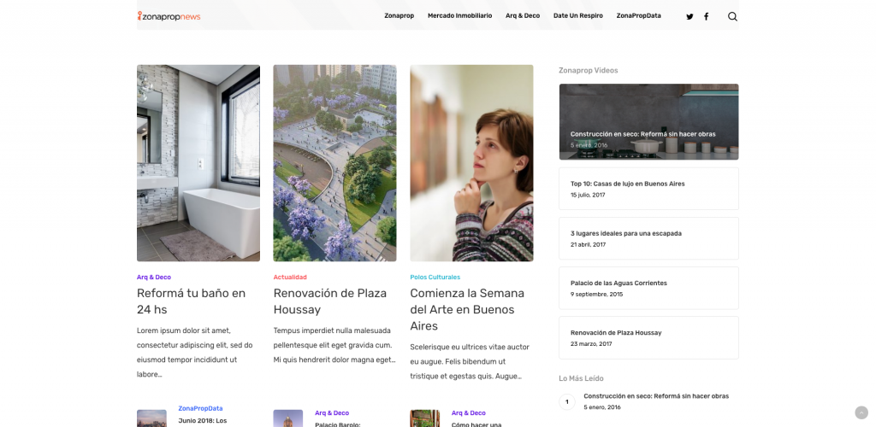Select the number 1 ranking circle
Screen dimensions: 876x427
coord(567,401)
